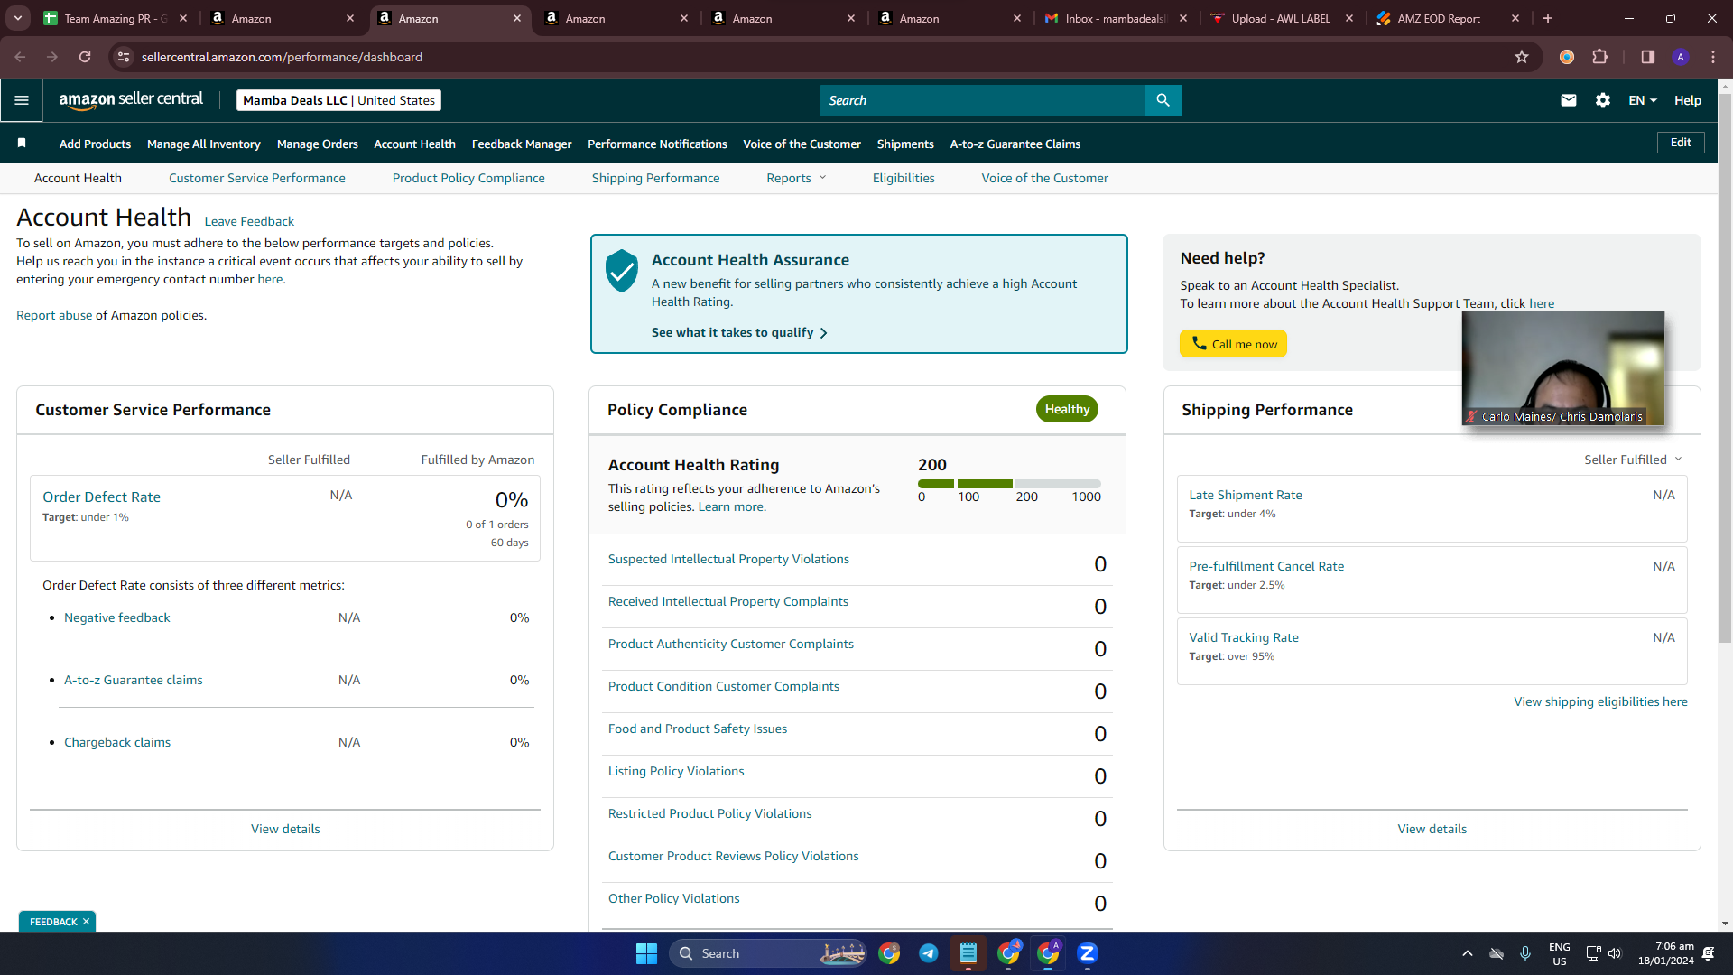Open the settings gear in Seller Central
Screen dimensions: 1733x975
point(1603,100)
